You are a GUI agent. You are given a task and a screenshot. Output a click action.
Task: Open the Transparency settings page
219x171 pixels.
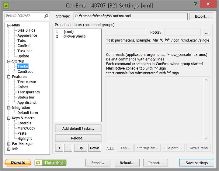pos(29,92)
